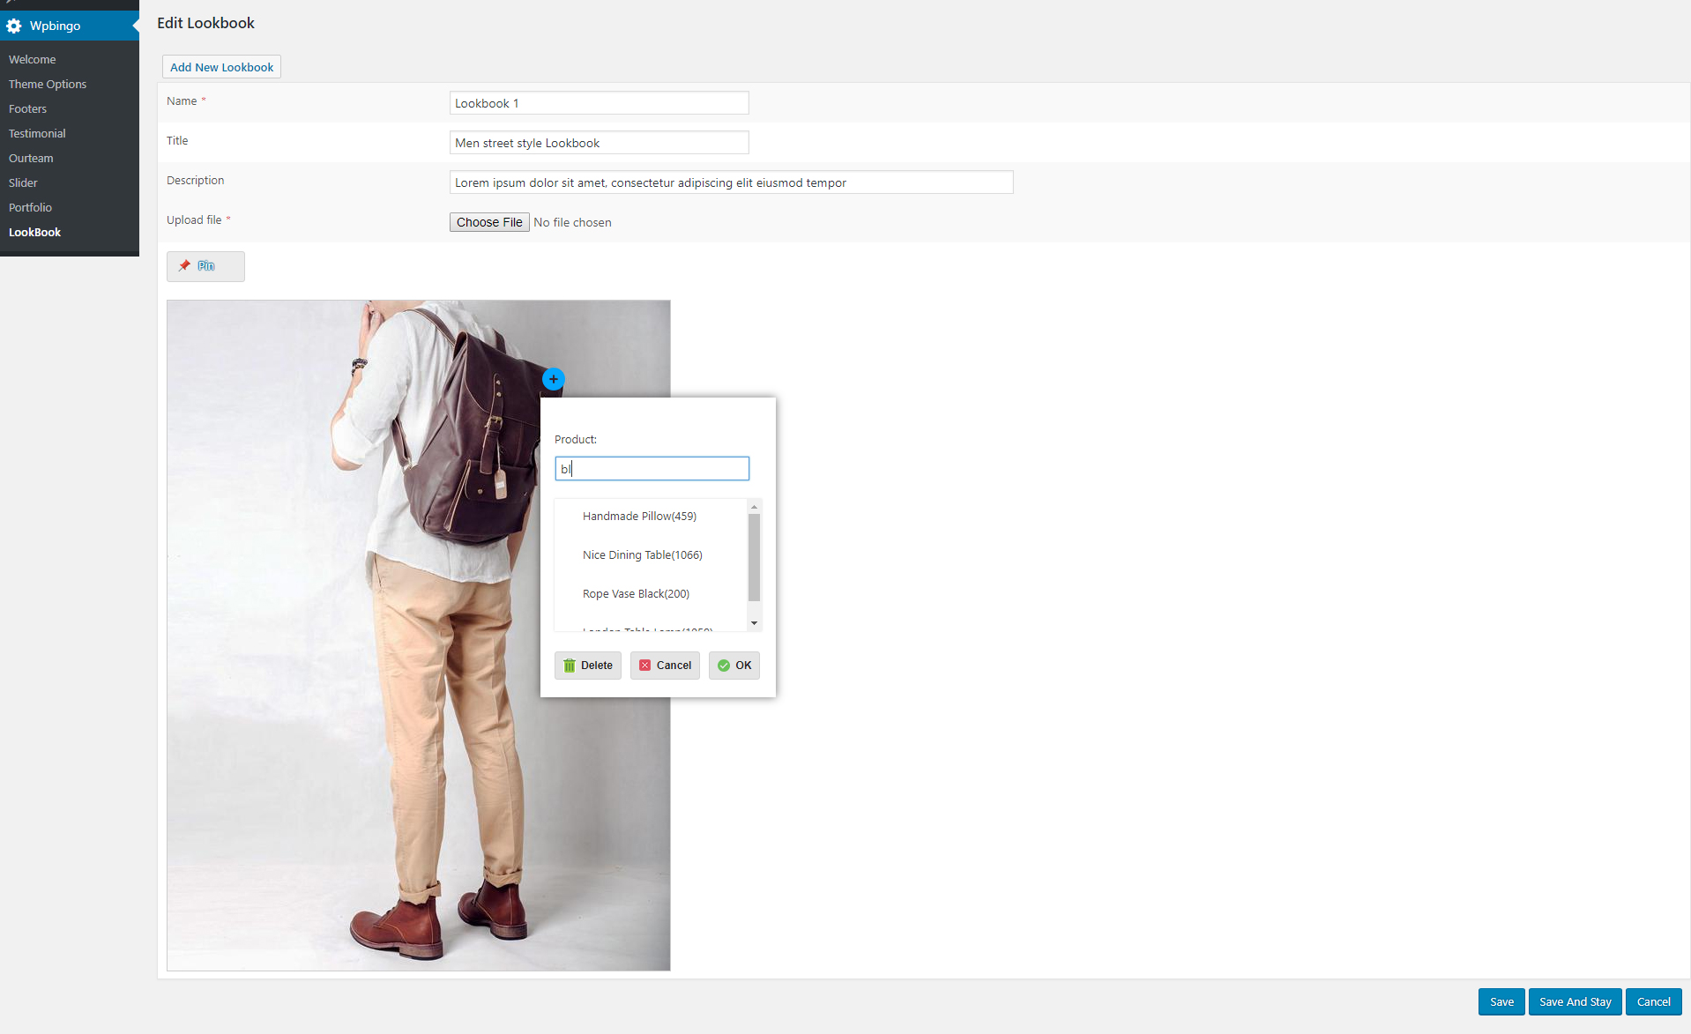Click the green trash Delete button
The image size is (1691, 1034).
[588, 666]
